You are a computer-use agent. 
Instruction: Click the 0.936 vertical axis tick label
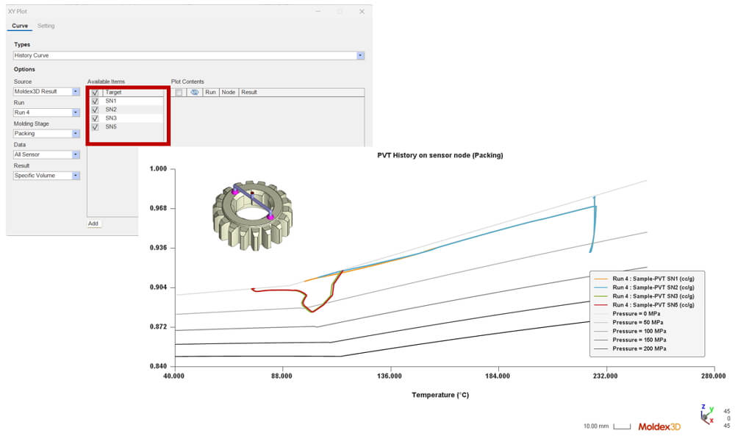pyautogui.click(x=158, y=248)
